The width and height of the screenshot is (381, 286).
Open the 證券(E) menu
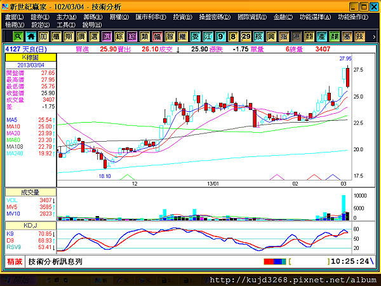tap(40, 17)
